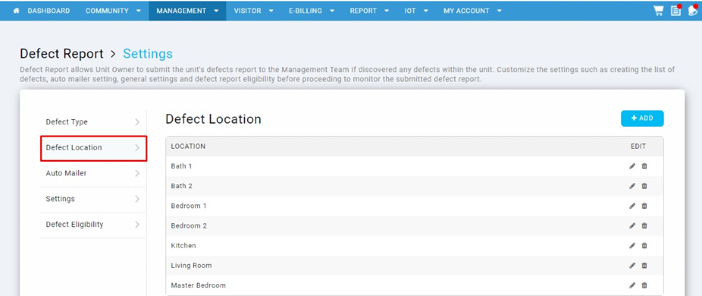Click the home icon beside Dashboard
The height and width of the screenshot is (296, 702).
tap(16, 11)
